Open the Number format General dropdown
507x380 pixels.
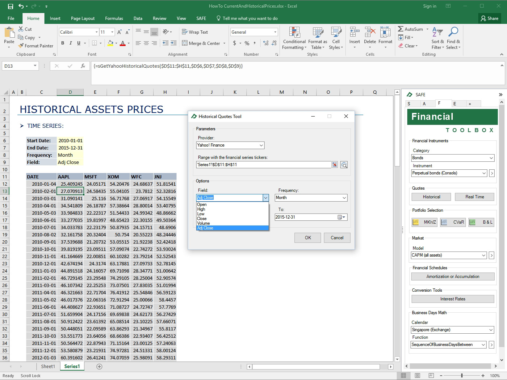pyautogui.click(x=275, y=32)
